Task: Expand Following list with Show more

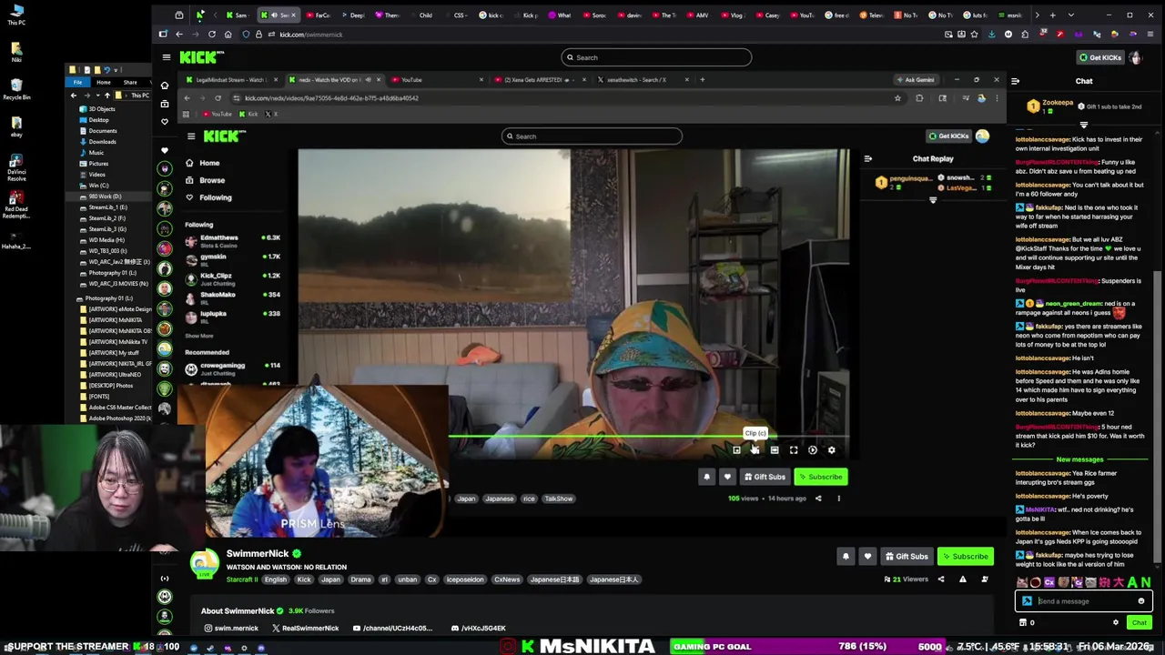Action: [x=199, y=336]
